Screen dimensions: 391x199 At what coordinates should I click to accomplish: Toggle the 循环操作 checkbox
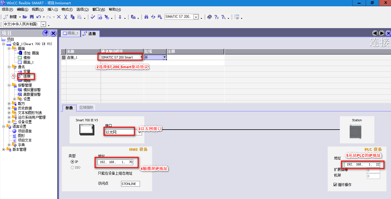click(335, 185)
